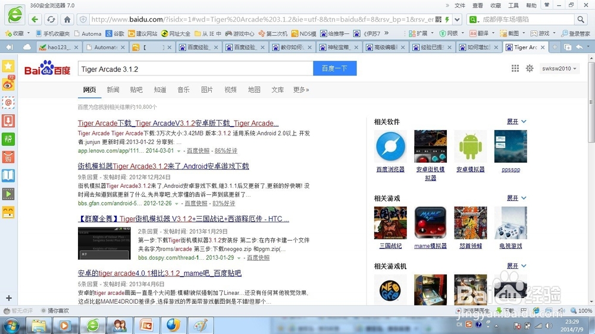The height and width of the screenshot is (334, 595).
Task: Open Neo Geo console icon
Action: pos(390,290)
